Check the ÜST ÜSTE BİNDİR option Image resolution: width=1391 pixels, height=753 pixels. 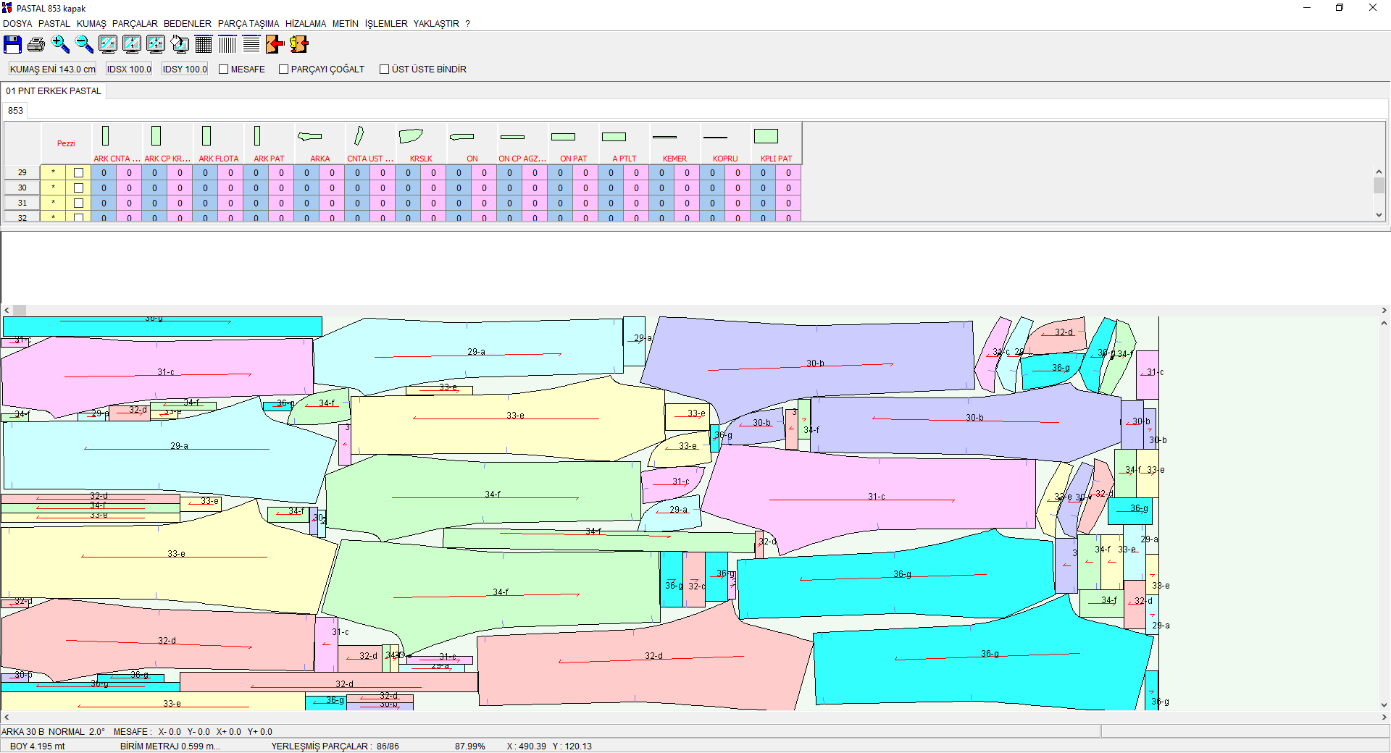tap(385, 70)
